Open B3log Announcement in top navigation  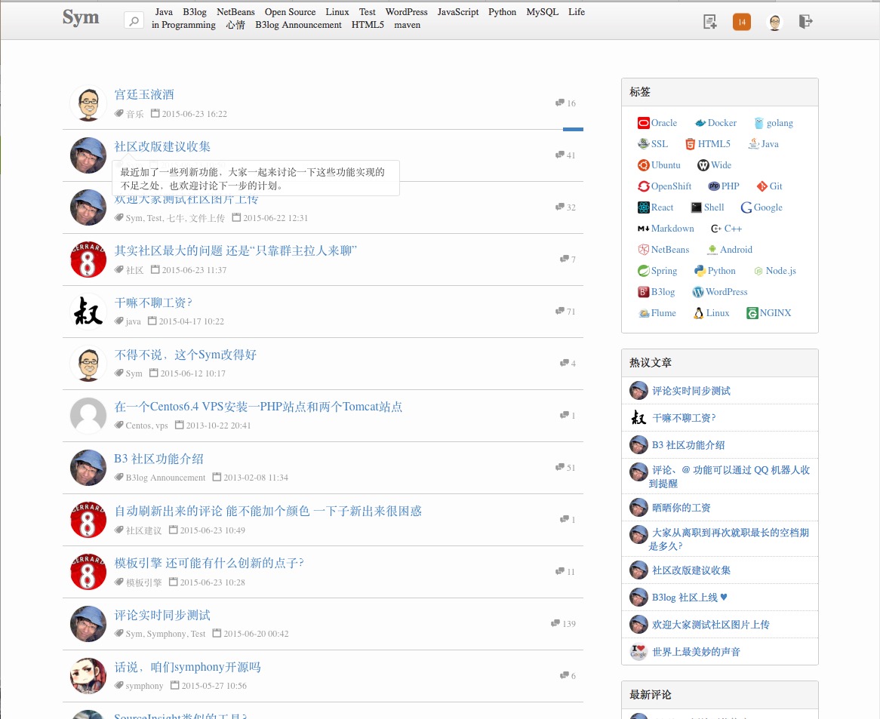tap(298, 25)
